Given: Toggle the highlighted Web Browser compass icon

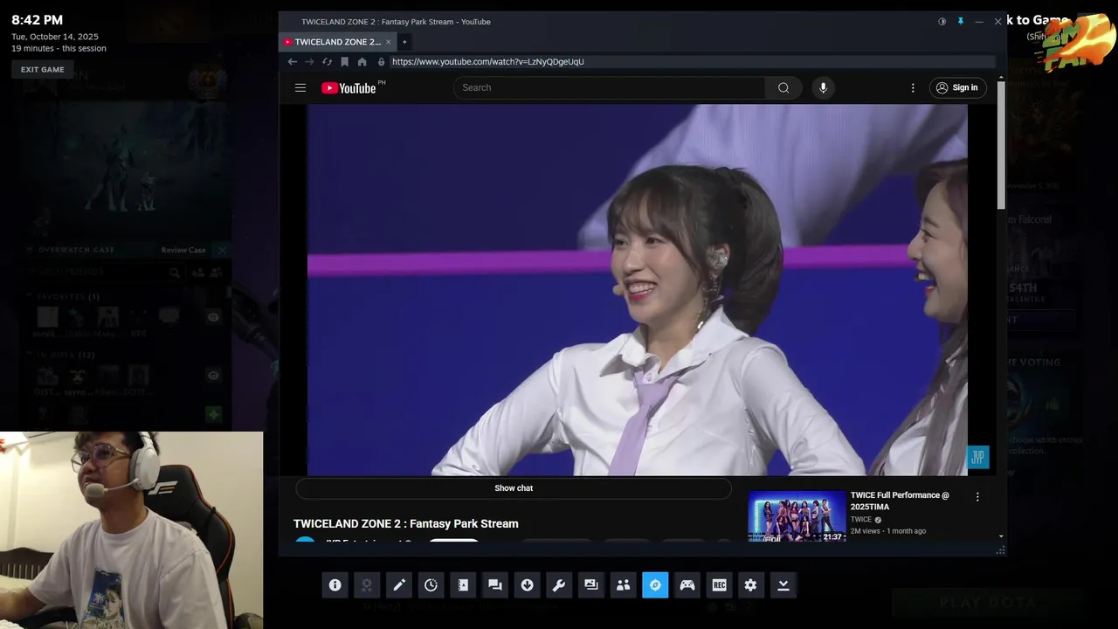Looking at the screenshot, I should 655,585.
